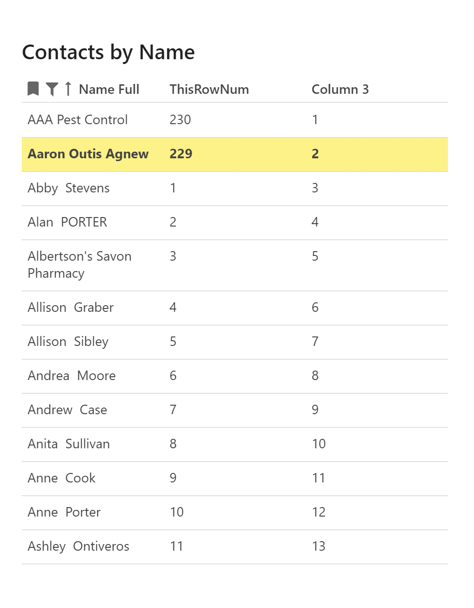
Task: Select highlighted Aaron Outis Agnew row
Action: pos(88,154)
